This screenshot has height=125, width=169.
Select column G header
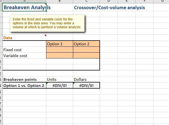click(161, 1)
